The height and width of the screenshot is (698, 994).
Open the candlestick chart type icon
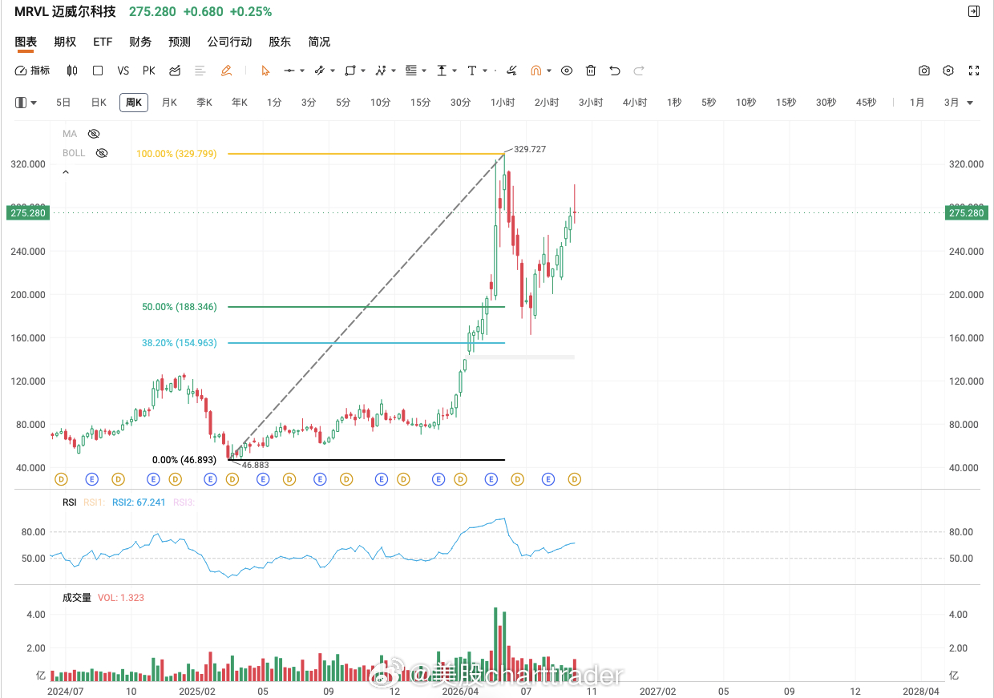coord(72,71)
